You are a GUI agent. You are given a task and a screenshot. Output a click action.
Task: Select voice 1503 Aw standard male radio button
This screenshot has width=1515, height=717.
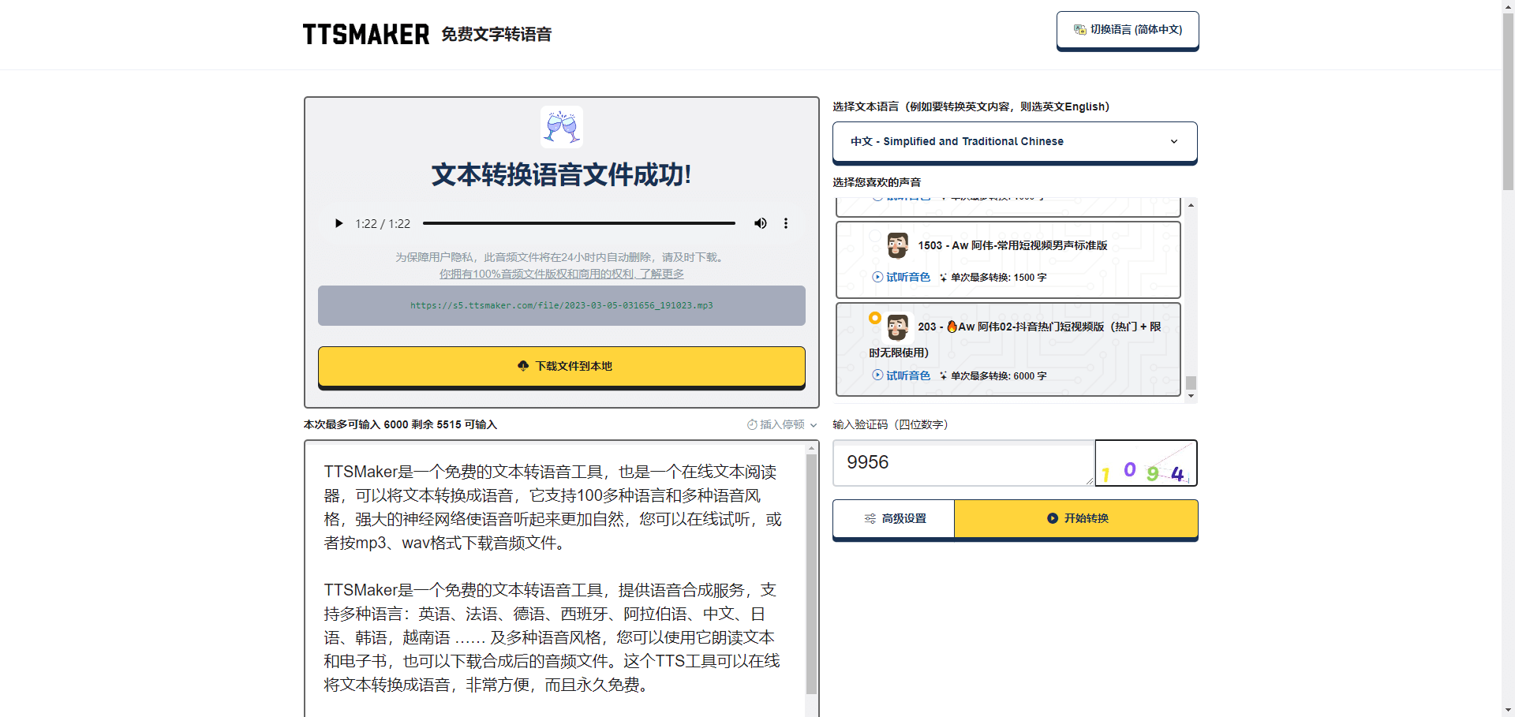[x=874, y=237]
